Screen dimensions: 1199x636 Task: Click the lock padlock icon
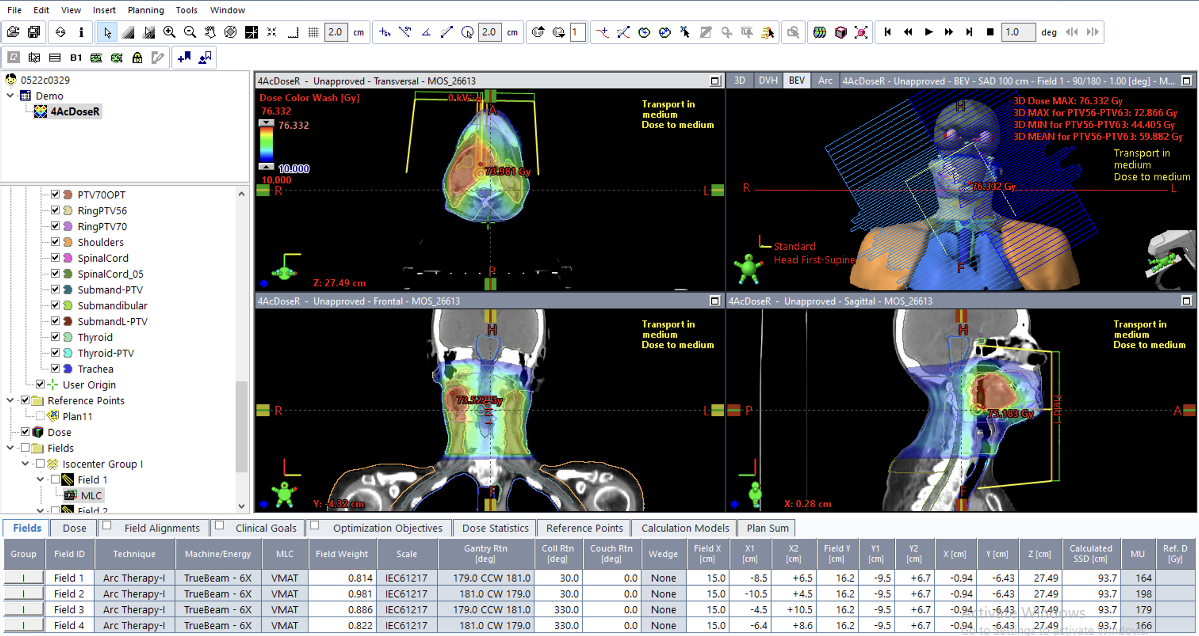(137, 57)
